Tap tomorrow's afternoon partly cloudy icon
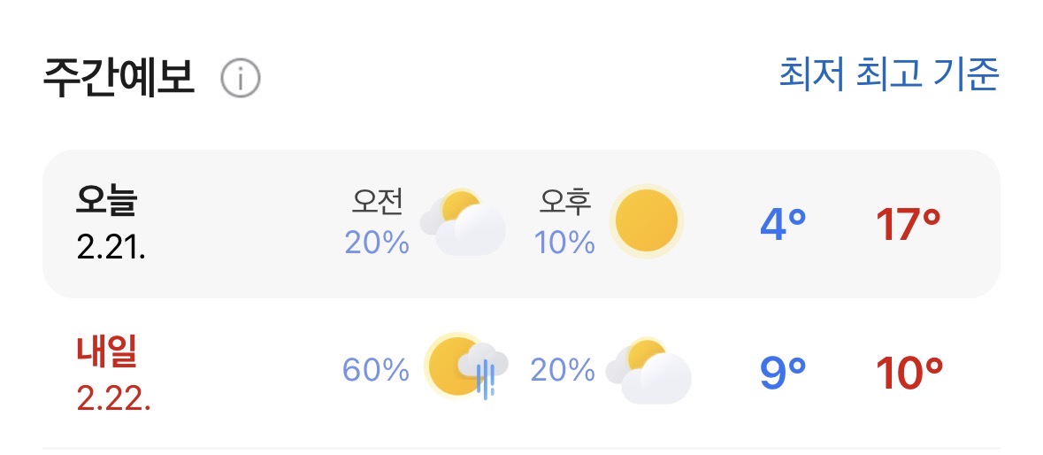Screen dimensions: 1043x455 [648, 370]
